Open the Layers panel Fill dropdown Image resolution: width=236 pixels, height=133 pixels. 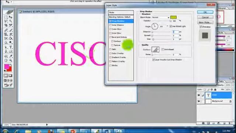pos(233,89)
